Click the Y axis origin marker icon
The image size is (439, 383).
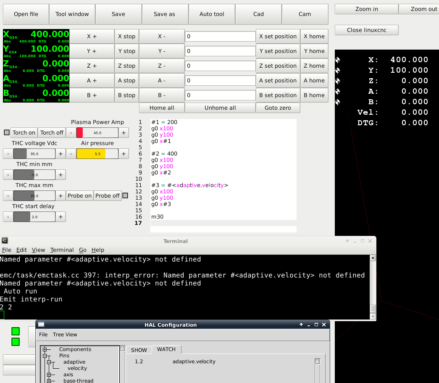tap(338, 70)
